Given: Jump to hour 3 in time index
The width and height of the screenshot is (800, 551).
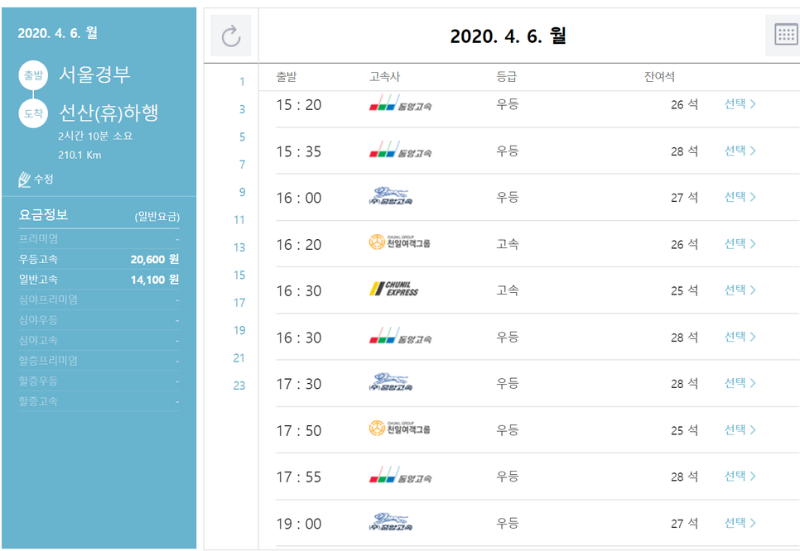Looking at the screenshot, I should (x=243, y=109).
